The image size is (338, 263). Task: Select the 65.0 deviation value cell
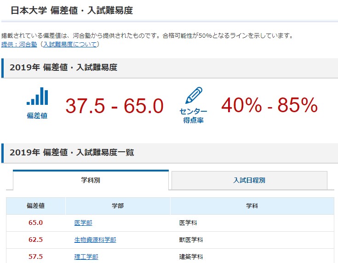pyautogui.click(x=36, y=223)
